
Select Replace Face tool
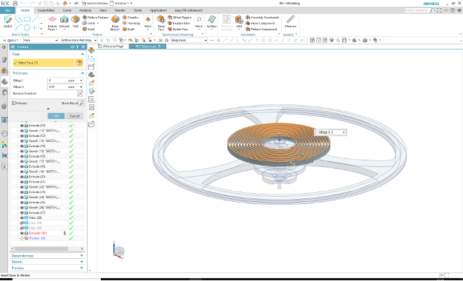pyautogui.click(x=179, y=23)
